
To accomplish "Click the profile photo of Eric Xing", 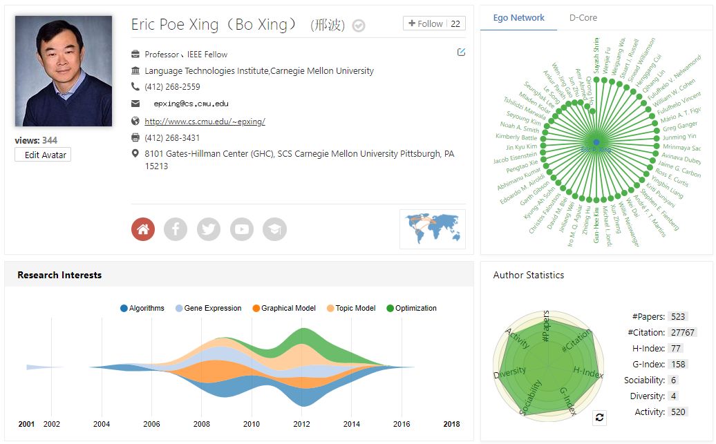I will [x=64, y=71].
